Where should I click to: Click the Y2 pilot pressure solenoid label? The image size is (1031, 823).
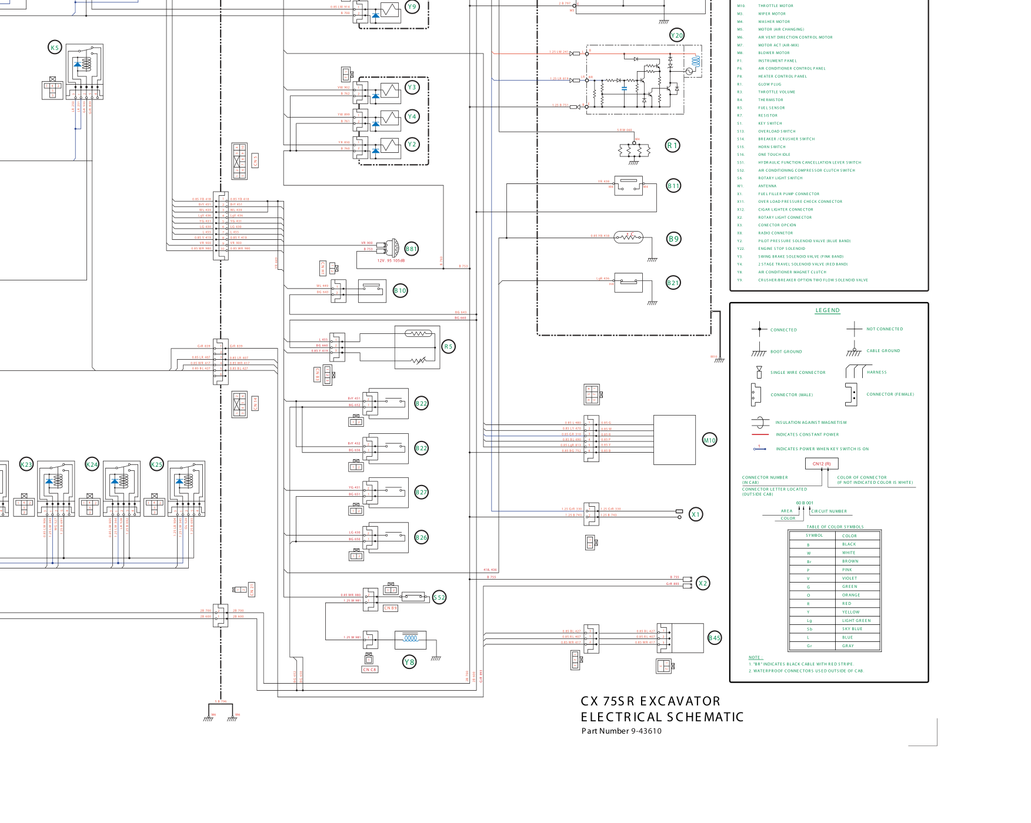[x=412, y=145]
